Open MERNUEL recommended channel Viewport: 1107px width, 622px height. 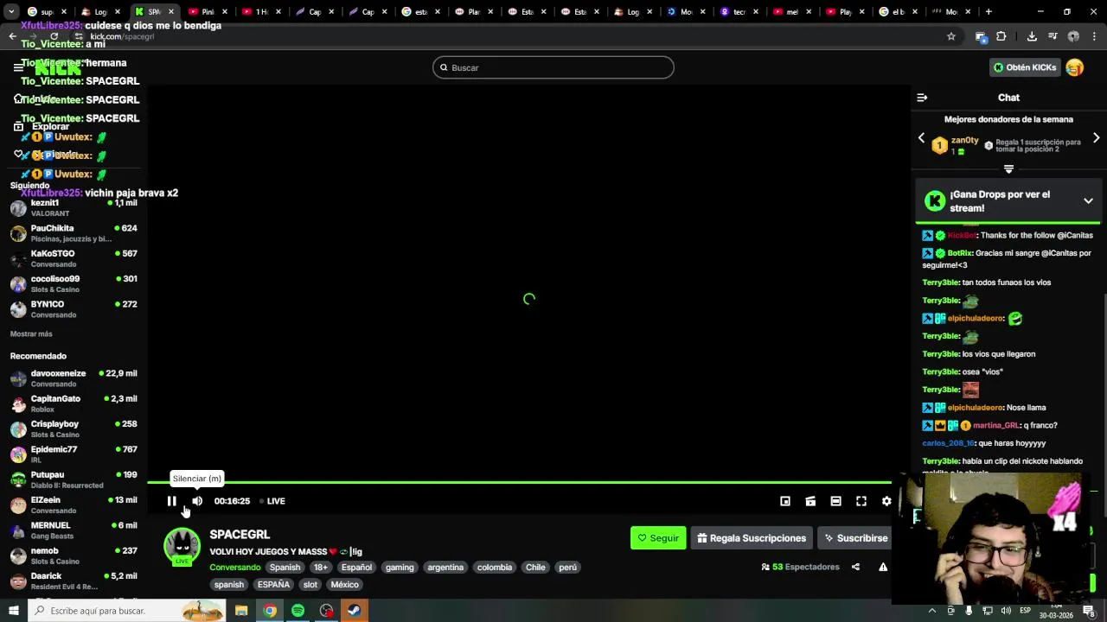click(74, 530)
